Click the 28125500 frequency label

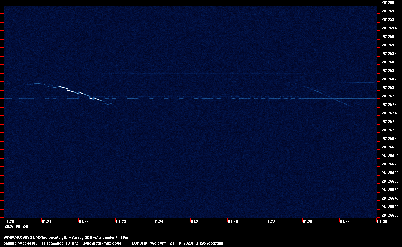pos(390,215)
